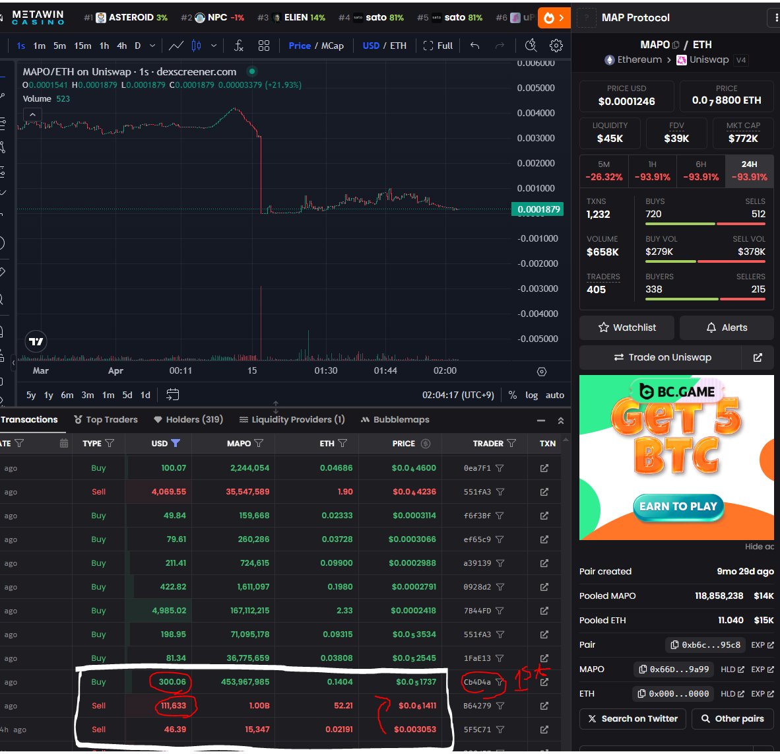The height and width of the screenshot is (754, 780).
Task: Switch chart to MCap mode
Action: tap(333, 46)
